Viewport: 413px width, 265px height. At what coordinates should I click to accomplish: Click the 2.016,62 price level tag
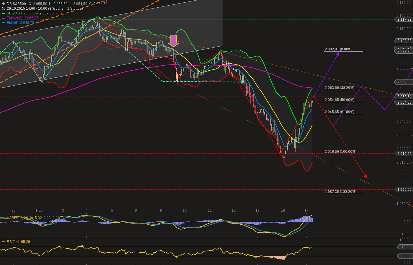pos(403,153)
